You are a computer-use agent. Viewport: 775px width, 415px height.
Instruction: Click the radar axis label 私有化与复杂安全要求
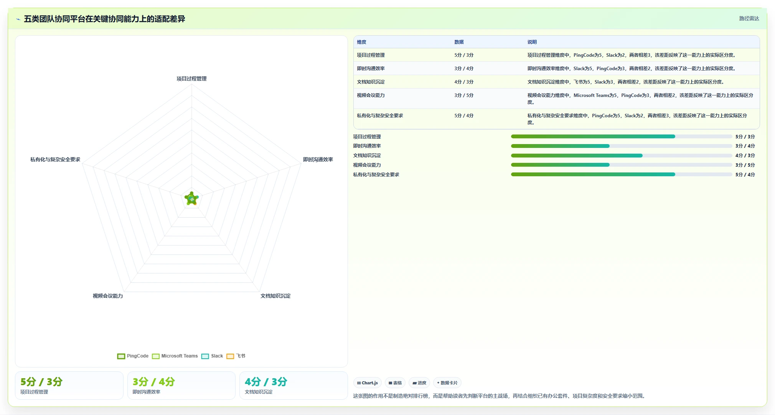point(55,159)
